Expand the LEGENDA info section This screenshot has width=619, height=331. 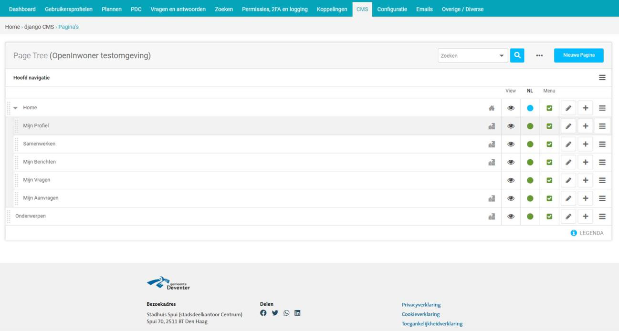[587, 233]
